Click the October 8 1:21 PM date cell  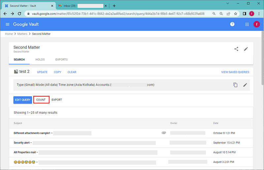coord(224,133)
